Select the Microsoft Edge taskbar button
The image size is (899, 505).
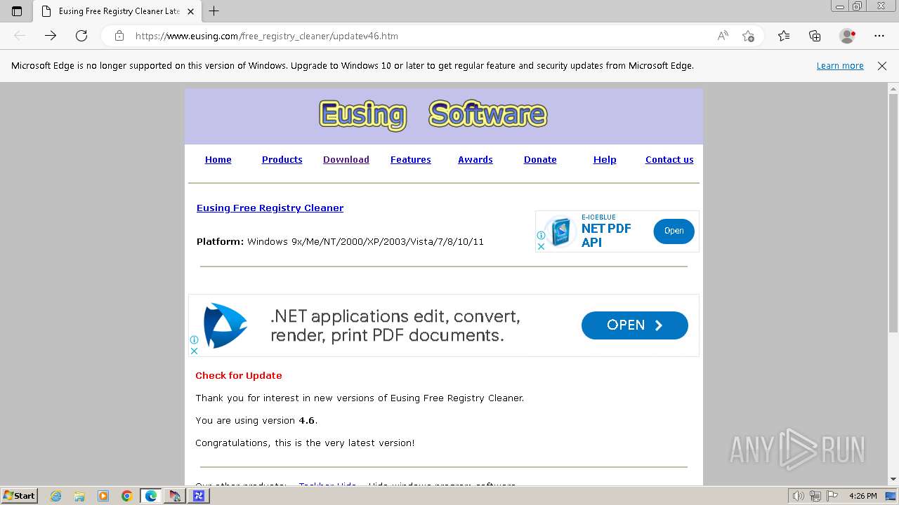(x=151, y=496)
